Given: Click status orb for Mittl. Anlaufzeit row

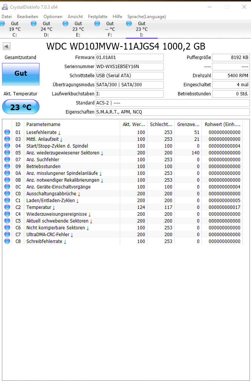Looking at the screenshot, I should [7, 139].
